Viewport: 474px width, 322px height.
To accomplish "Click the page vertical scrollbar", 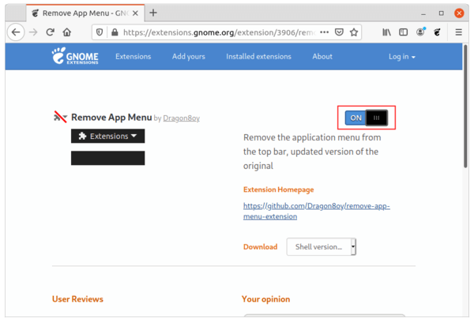I will (465, 106).
